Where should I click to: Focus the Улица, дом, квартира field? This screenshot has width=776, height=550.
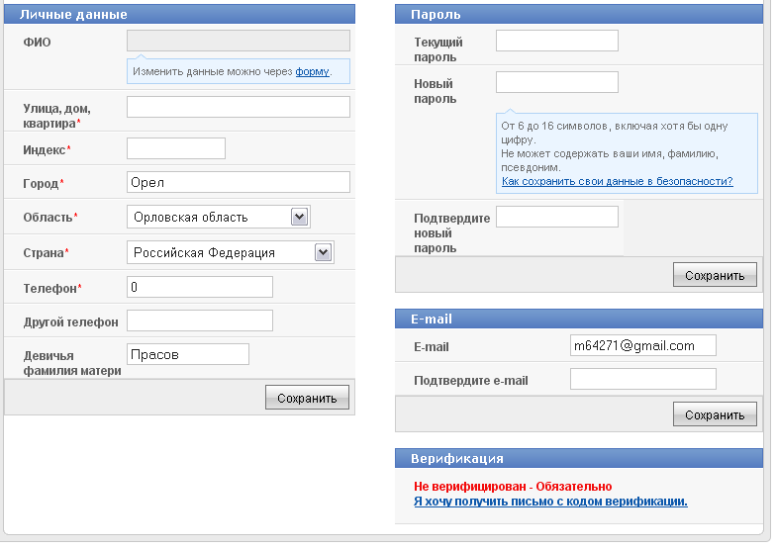[238, 107]
